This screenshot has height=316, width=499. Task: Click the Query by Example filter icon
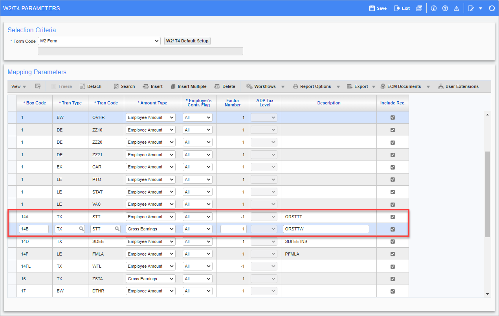tap(38, 86)
